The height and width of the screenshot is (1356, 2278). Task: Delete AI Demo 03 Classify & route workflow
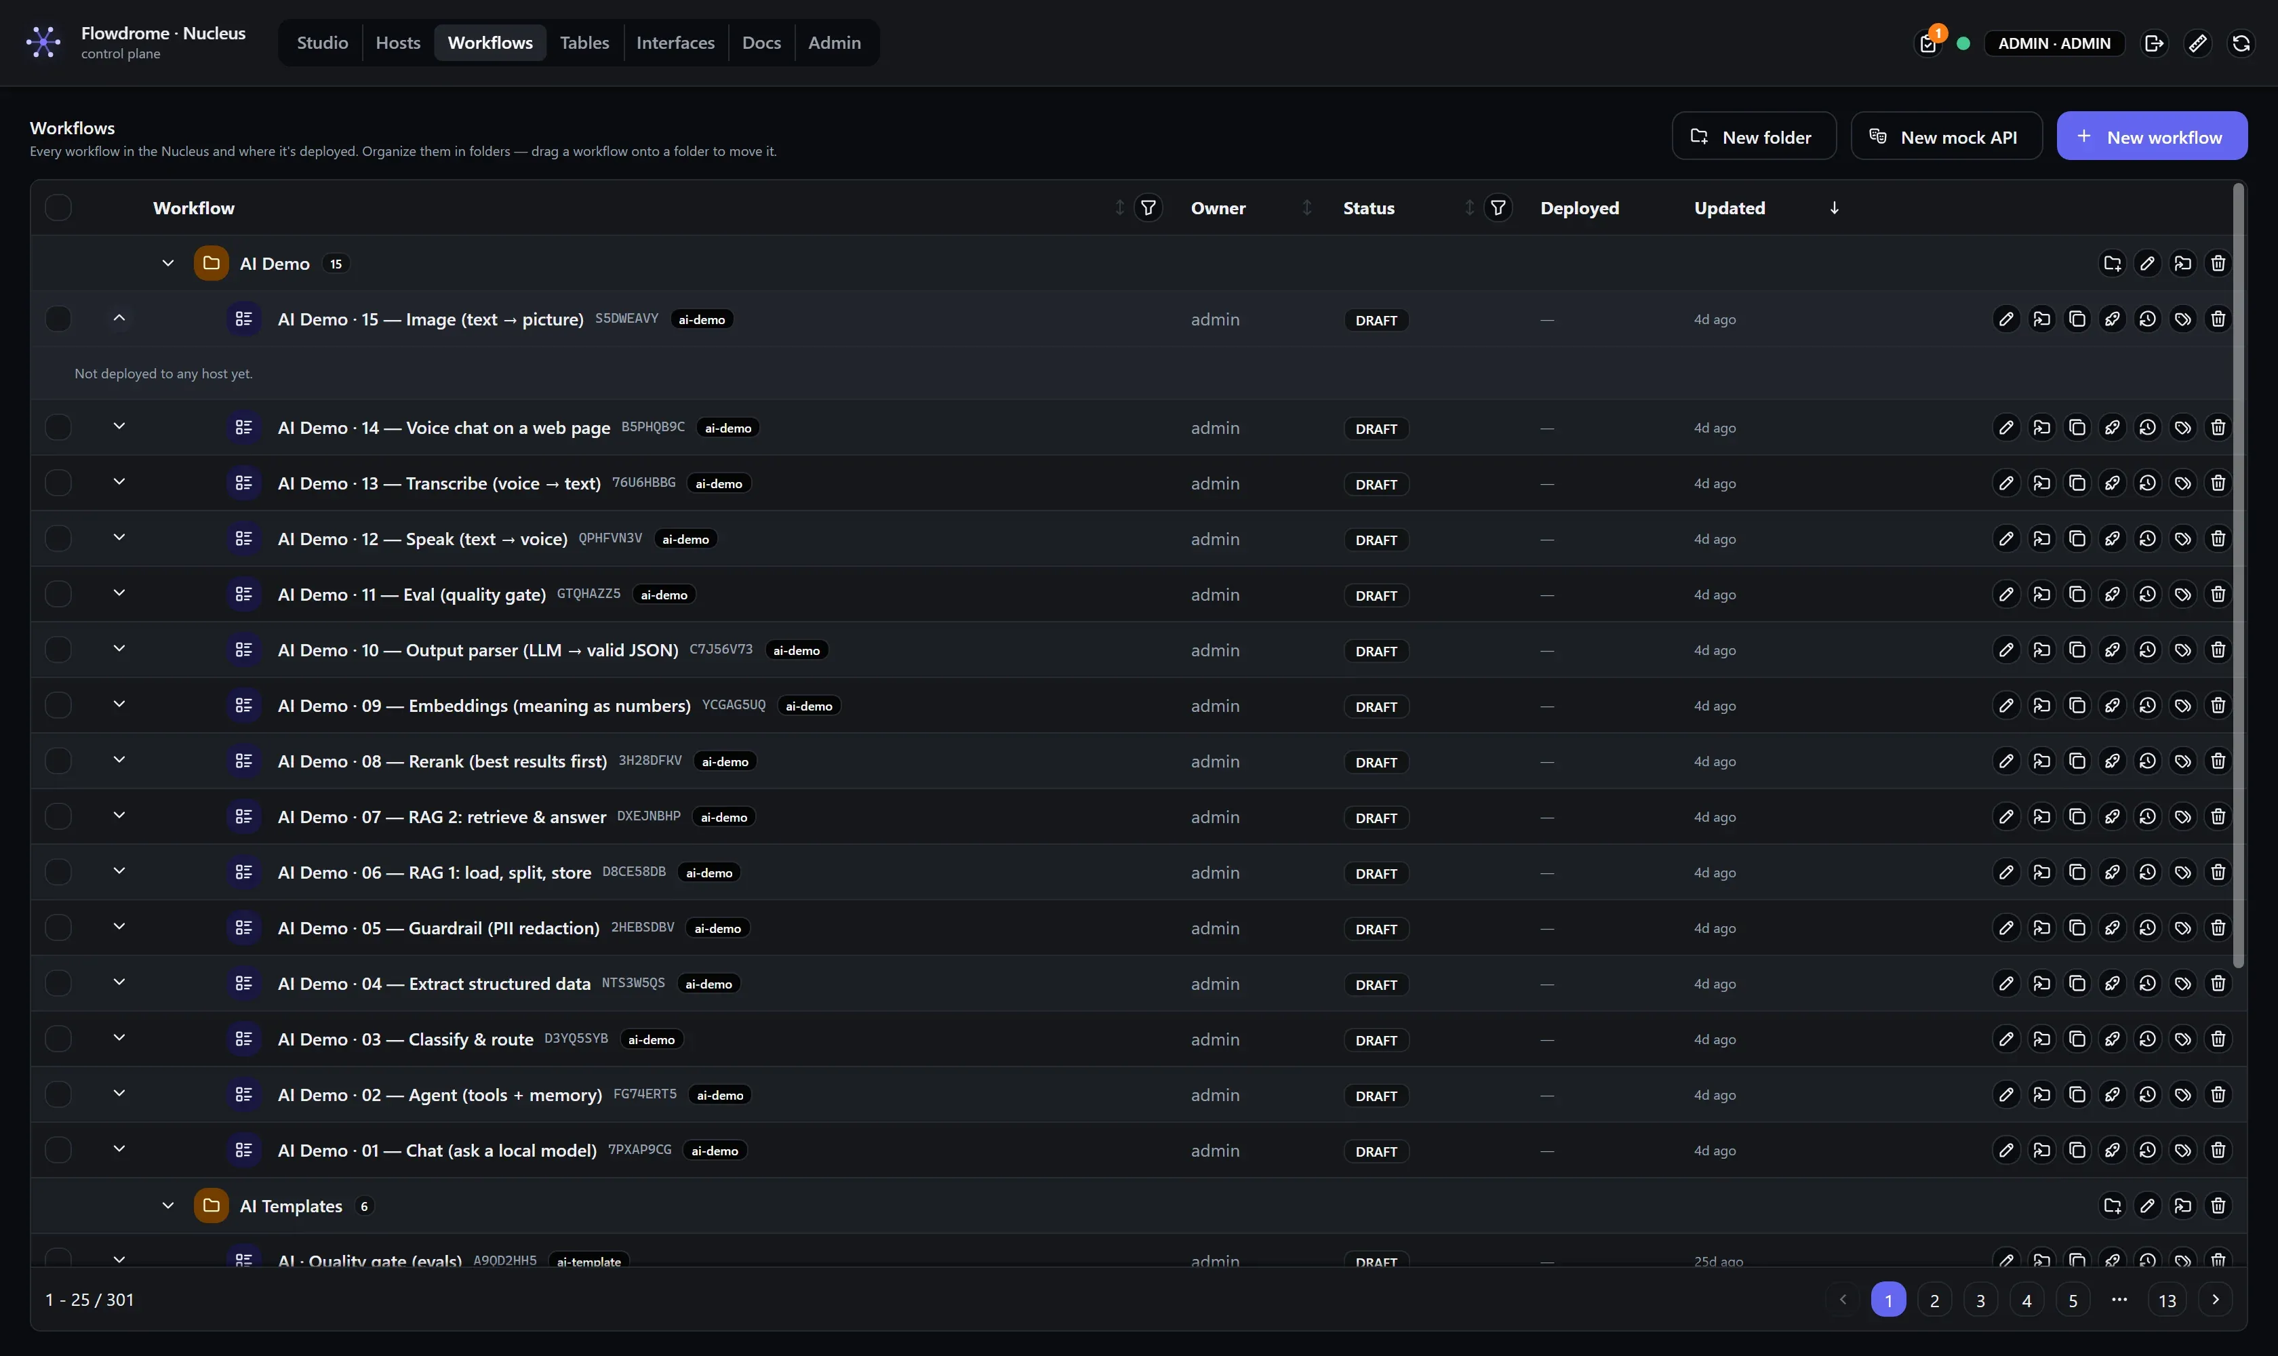pyautogui.click(x=2218, y=1039)
